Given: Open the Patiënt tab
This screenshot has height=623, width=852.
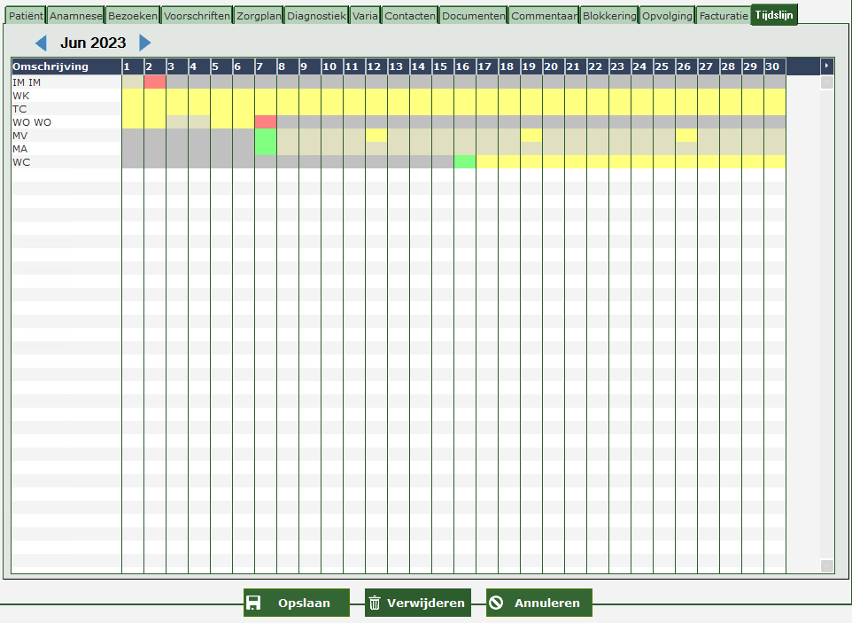Looking at the screenshot, I should 26,16.
